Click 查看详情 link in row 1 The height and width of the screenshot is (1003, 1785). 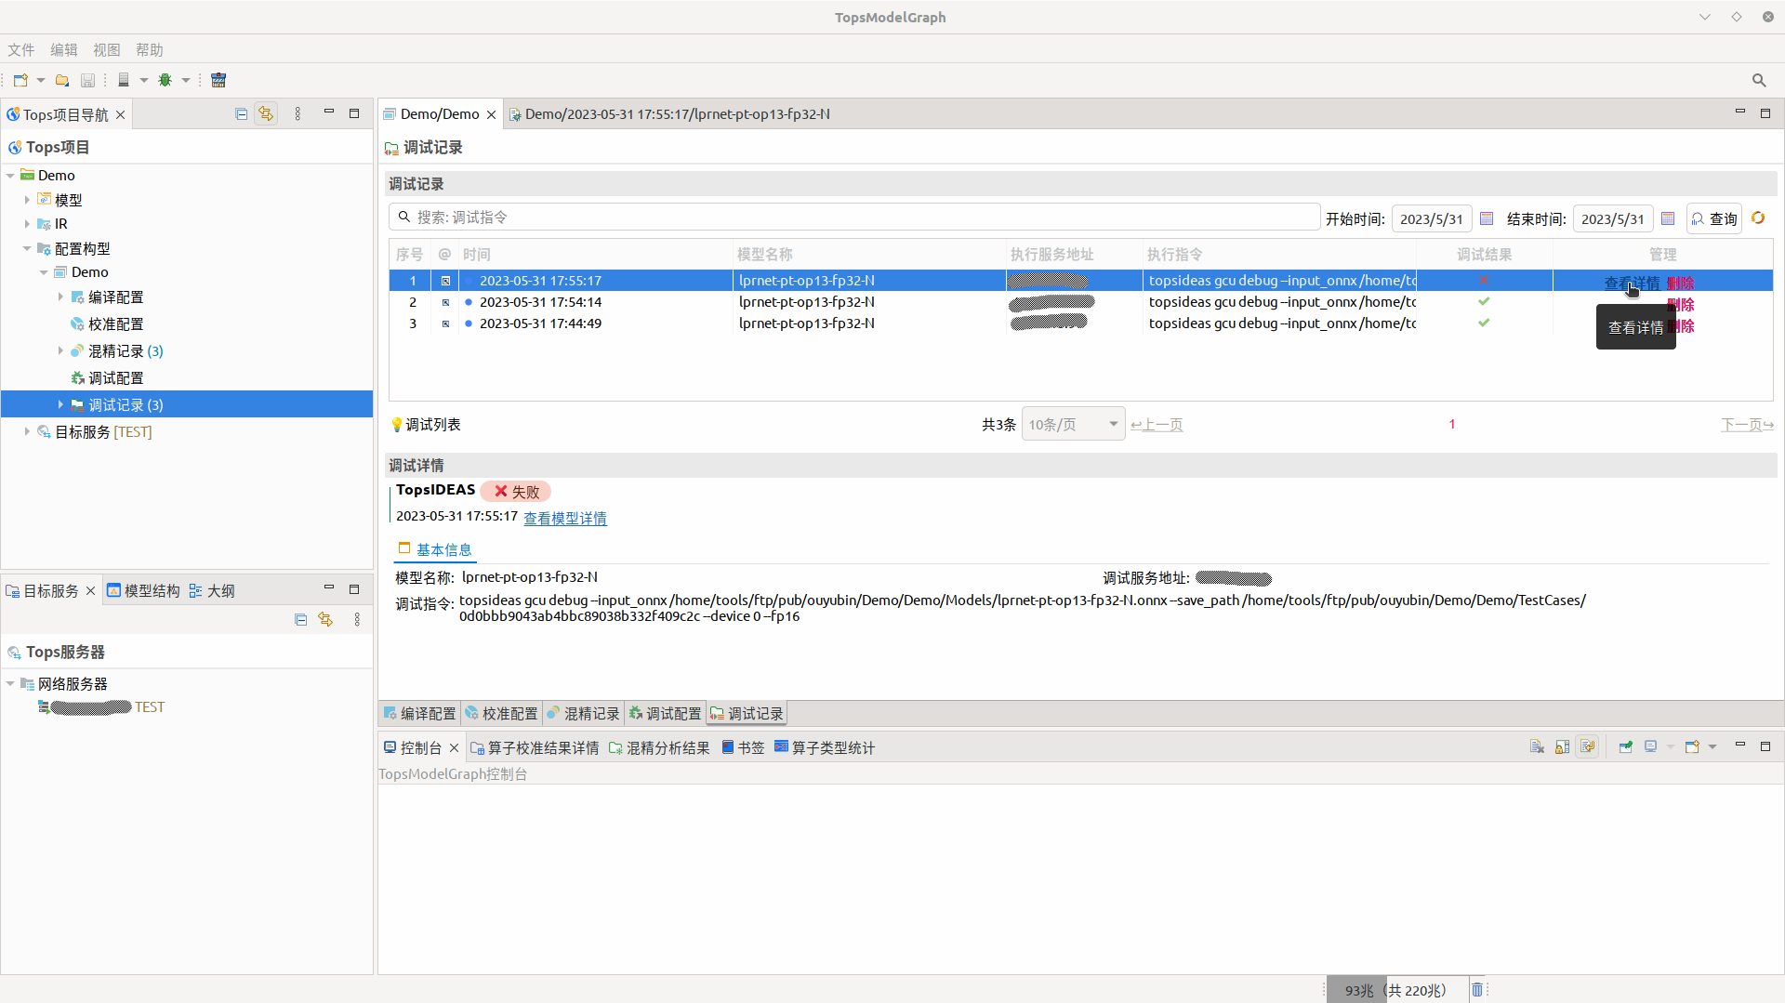[x=1632, y=283]
